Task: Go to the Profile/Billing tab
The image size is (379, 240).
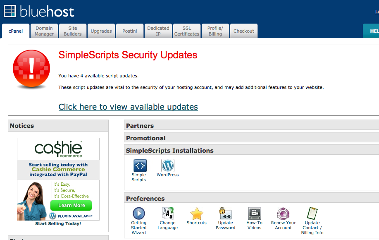Action: [x=215, y=31]
